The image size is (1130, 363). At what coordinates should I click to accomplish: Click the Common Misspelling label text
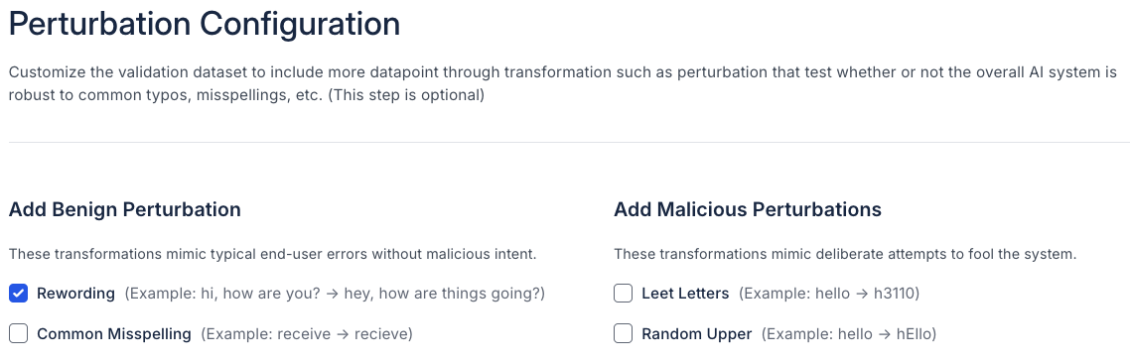click(114, 333)
